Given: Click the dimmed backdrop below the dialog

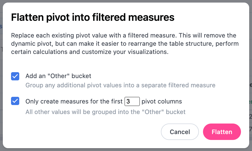Looking at the screenshot, I should (126, 150).
